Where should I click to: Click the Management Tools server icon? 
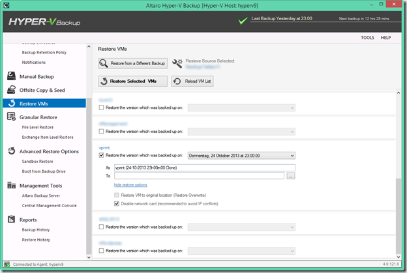tap(12, 185)
